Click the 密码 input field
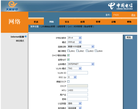The height and width of the screenshot is (109, 139). pos(78,99)
